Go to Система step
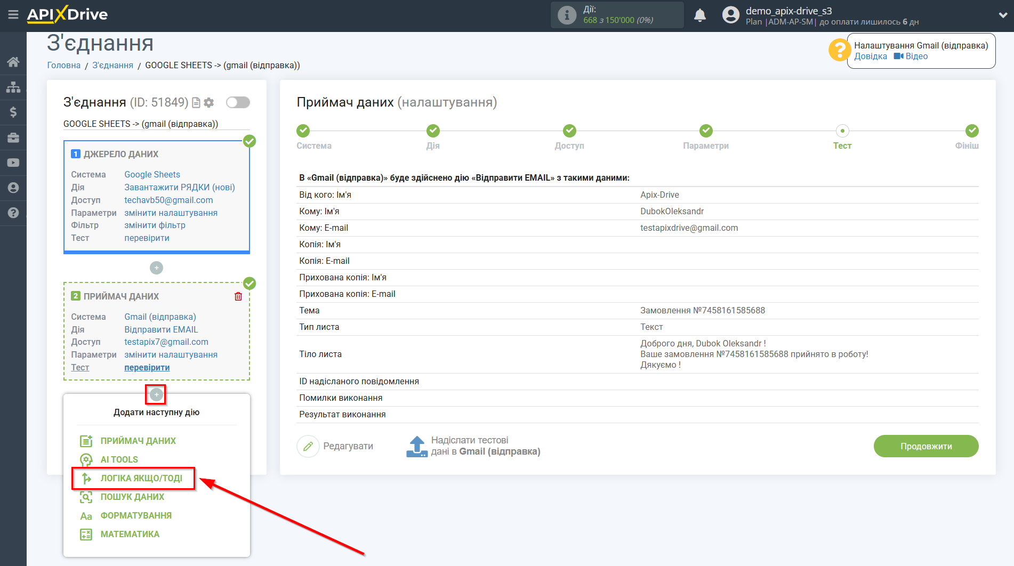Image resolution: width=1014 pixels, height=566 pixels. pyautogui.click(x=303, y=131)
